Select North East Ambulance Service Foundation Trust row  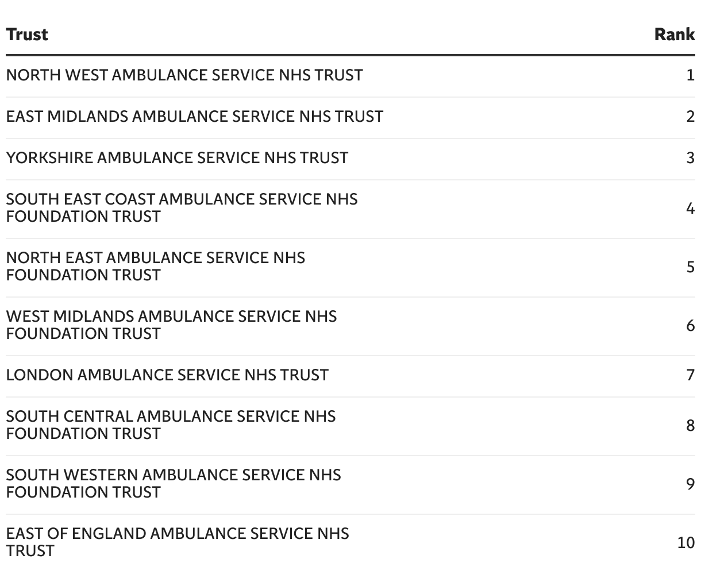pos(350,267)
